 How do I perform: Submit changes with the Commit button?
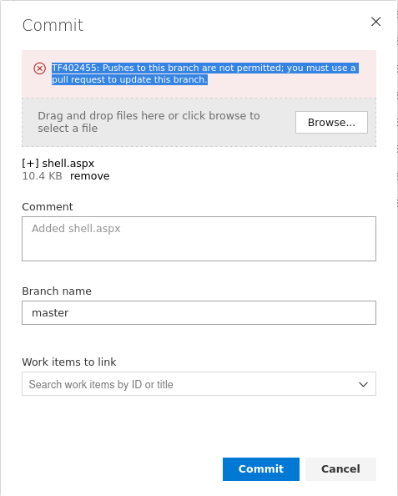(x=261, y=469)
